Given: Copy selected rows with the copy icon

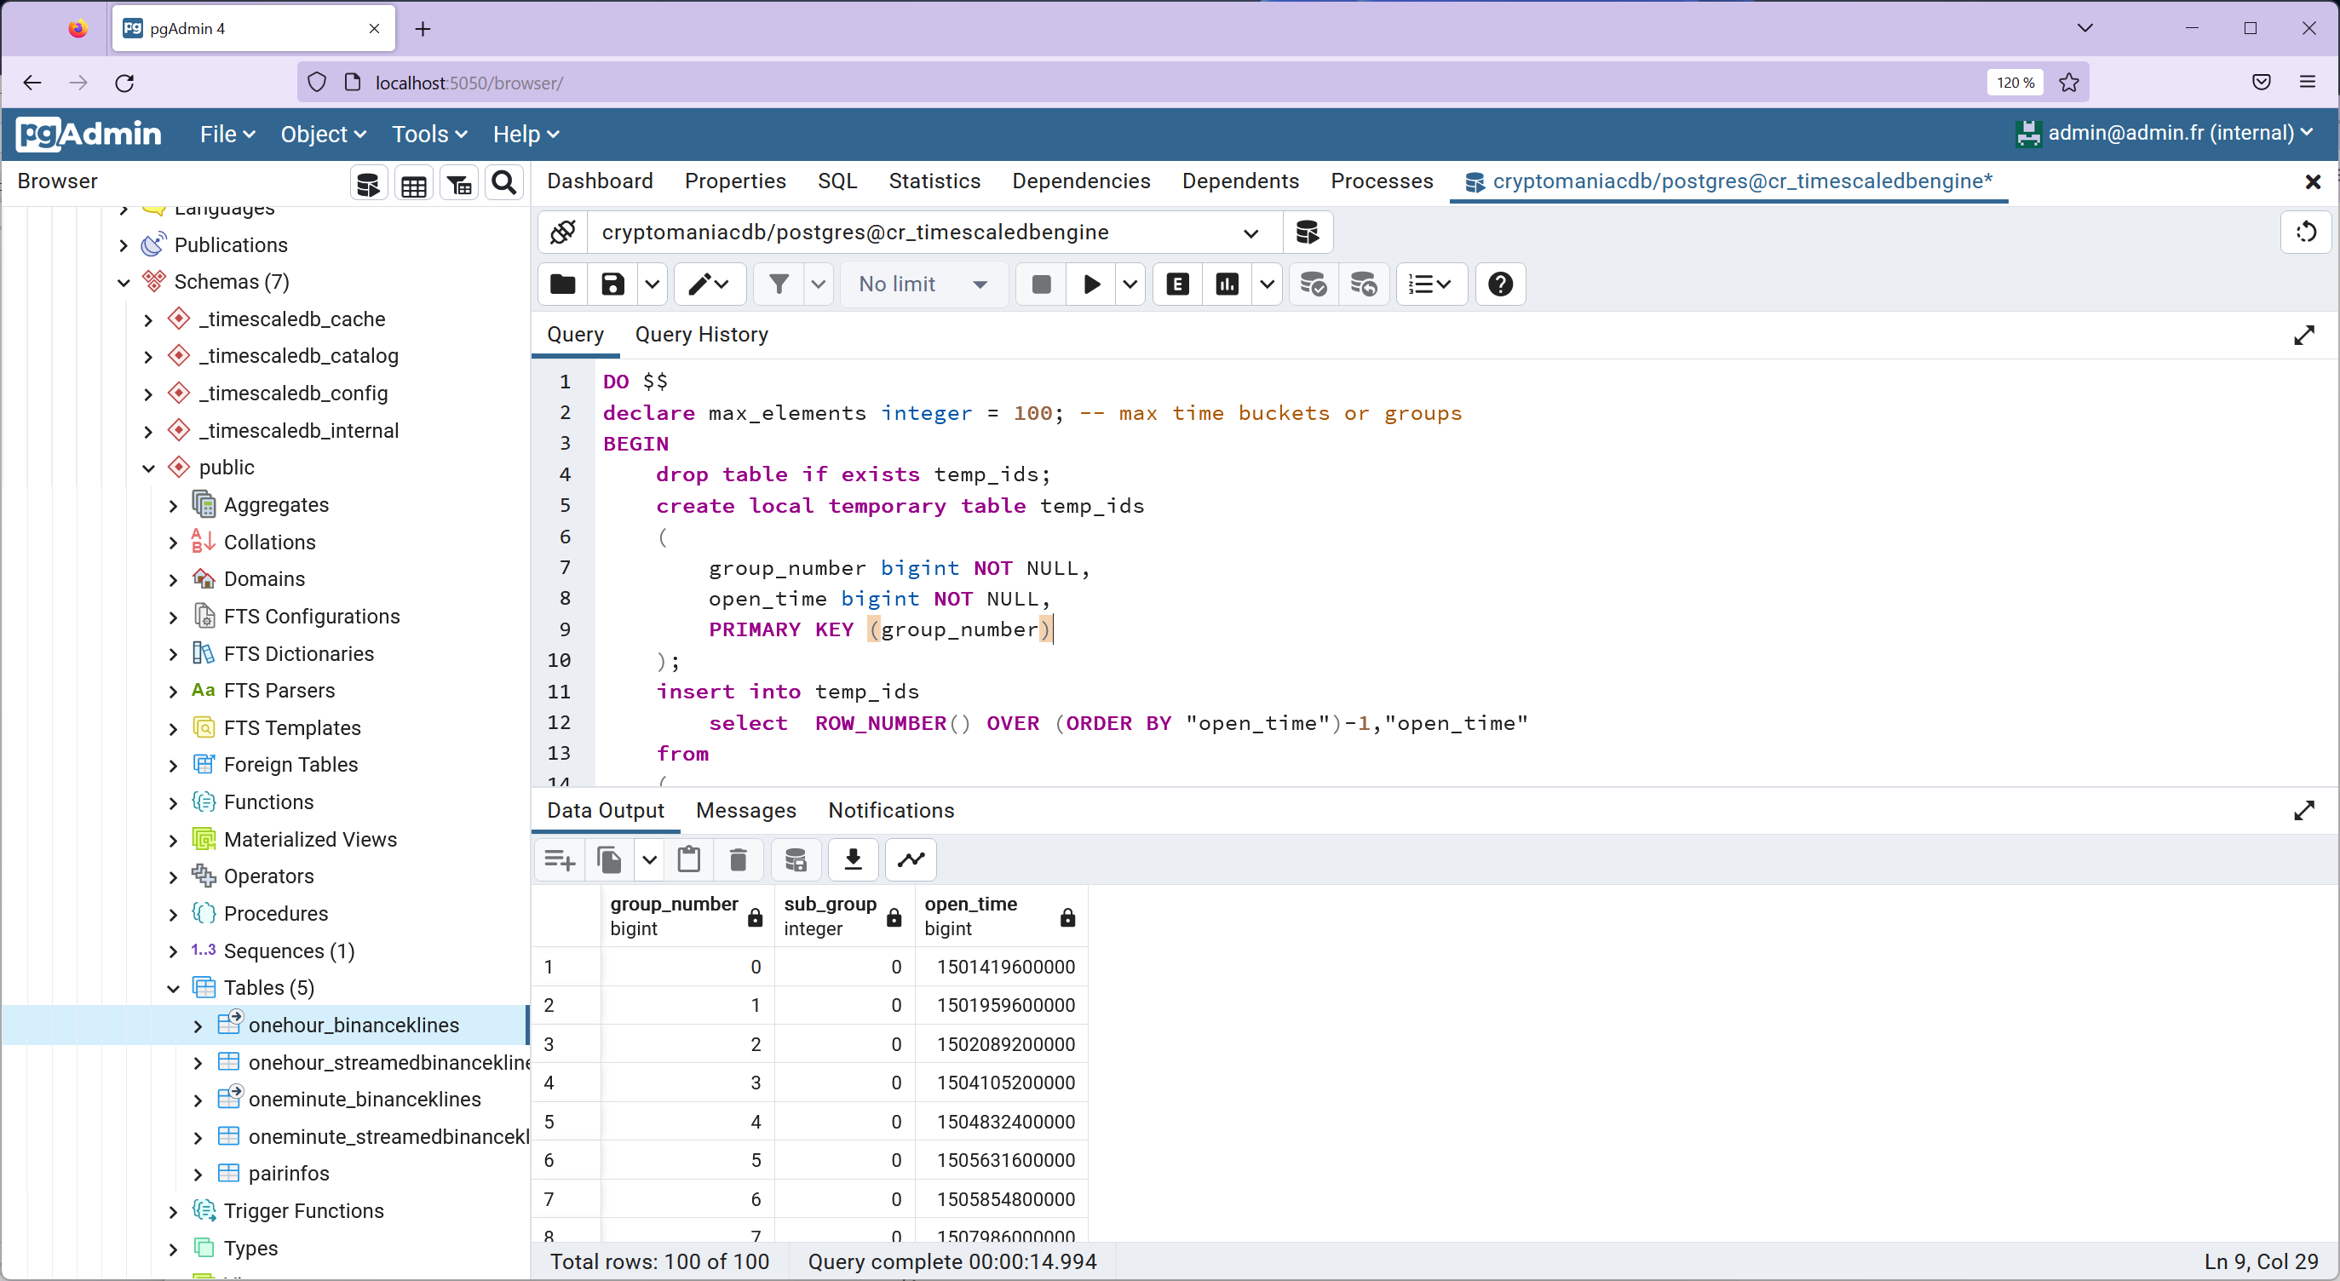Looking at the screenshot, I should tap(610, 859).
